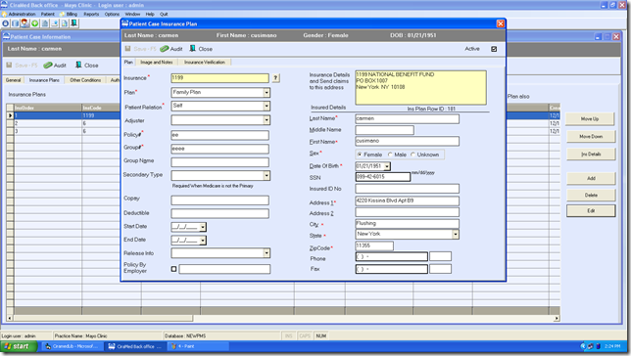The image size is (631, 356).
Task: Click the document page icon in main toolbar
Action: (x=65, y=23)
